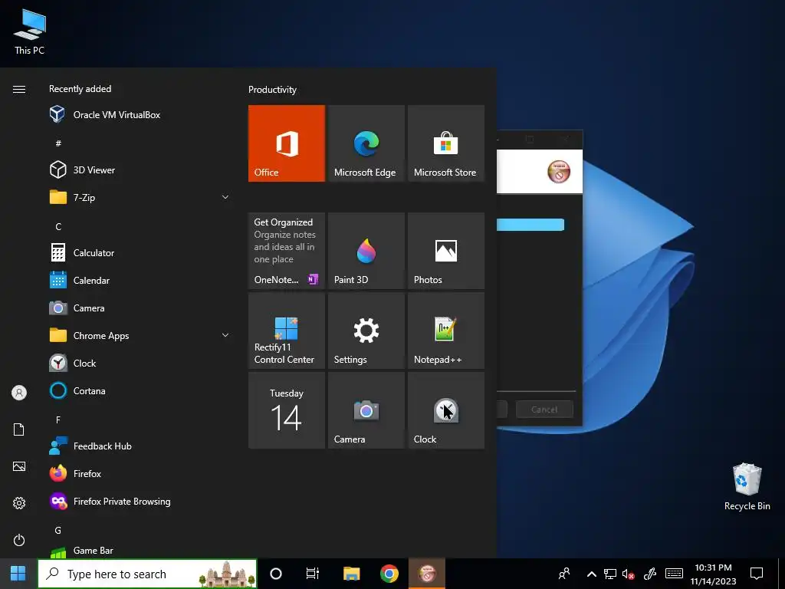Open Cortana from the taskbar
Viewport: 785px width, 589px height.
(276, 574)
